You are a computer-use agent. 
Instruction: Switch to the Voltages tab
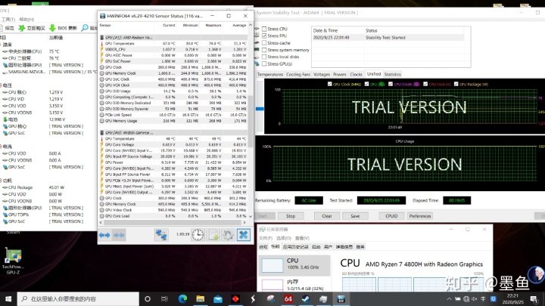[x=322, y=74]
